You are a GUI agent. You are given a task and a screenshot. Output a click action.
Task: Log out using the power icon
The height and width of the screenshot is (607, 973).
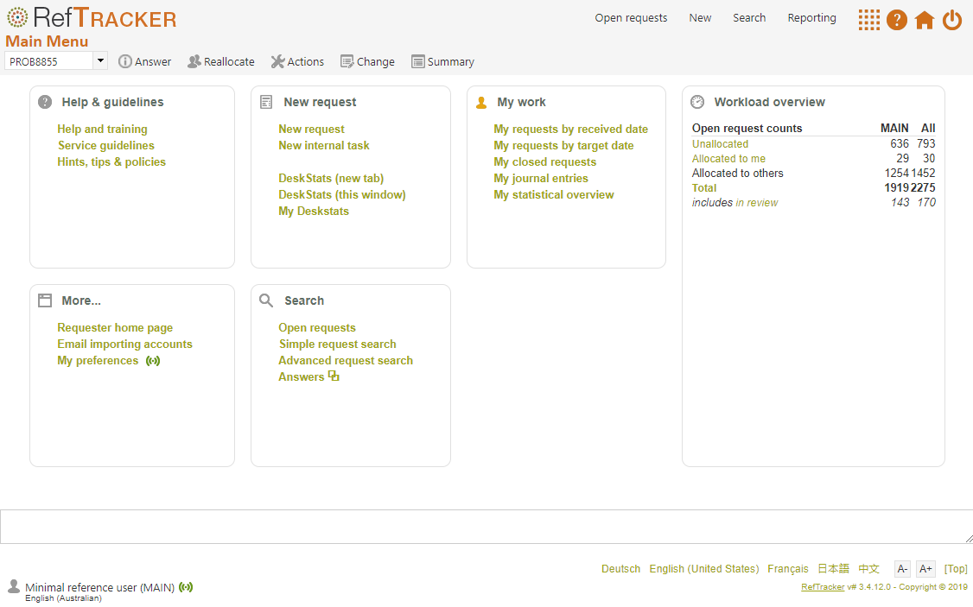coord(952,20)
